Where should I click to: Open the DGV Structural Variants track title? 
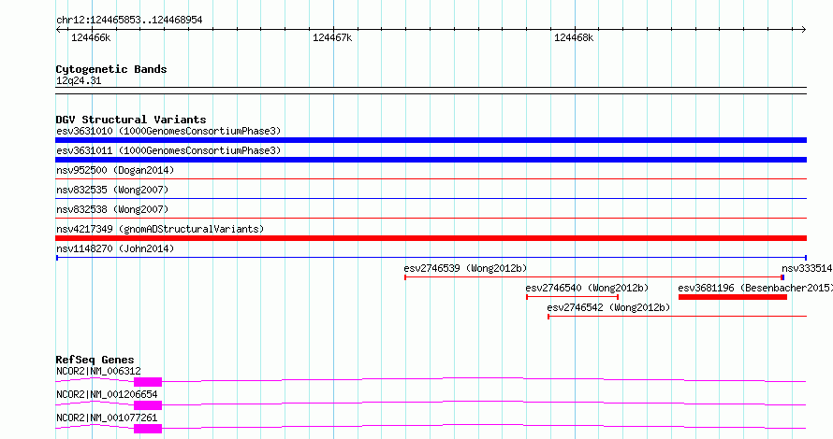[x=131, y=120]
